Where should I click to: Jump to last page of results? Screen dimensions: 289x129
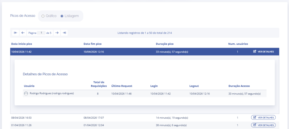coord(64,33)
